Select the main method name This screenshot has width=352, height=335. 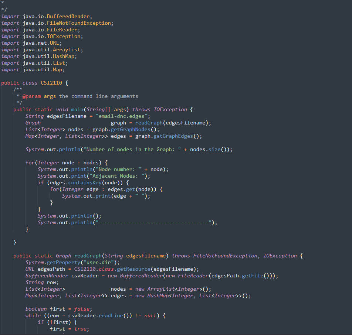click(77, 109)
